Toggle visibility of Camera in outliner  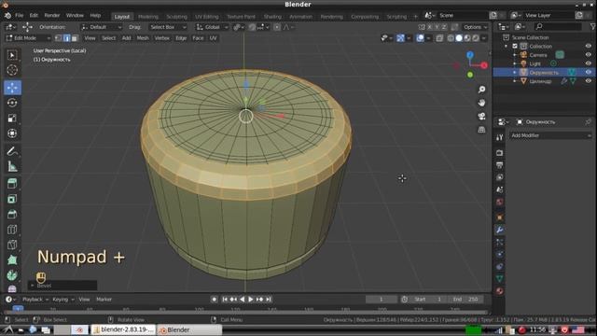click(589, 55)
